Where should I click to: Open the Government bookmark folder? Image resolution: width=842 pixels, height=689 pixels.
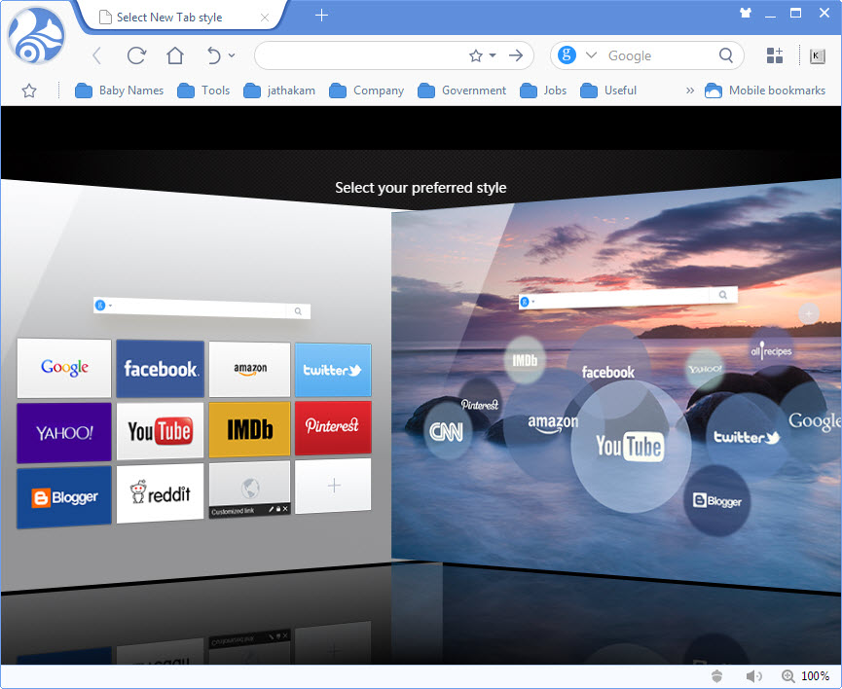[461, 91]
